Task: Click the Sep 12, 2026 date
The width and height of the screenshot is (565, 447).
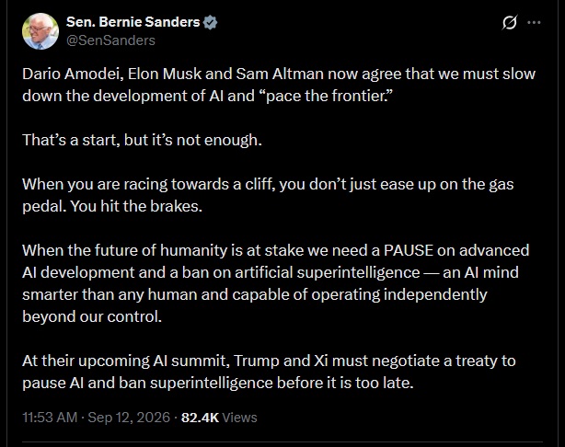Action: click(129, 418)
